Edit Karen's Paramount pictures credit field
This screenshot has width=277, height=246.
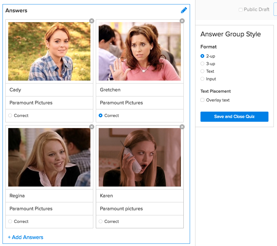point(140,209)
